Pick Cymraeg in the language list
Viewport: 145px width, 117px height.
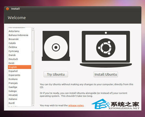[20, 51]
